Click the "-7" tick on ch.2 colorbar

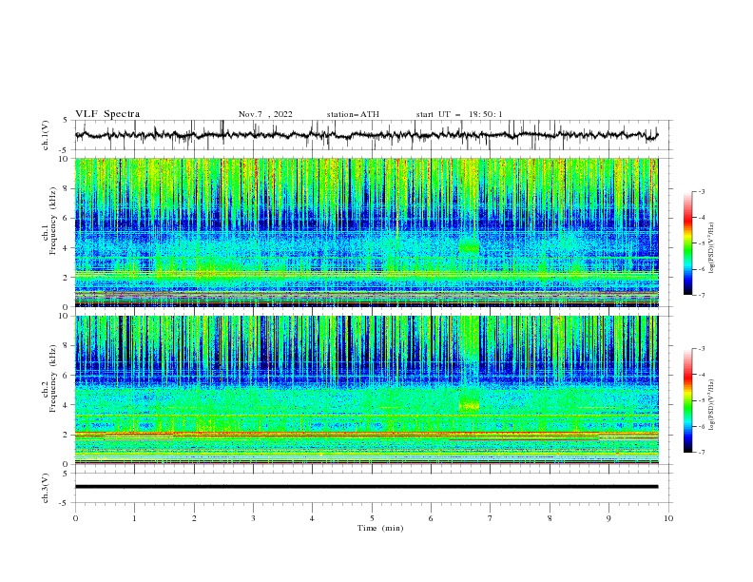tap(701, 452)
